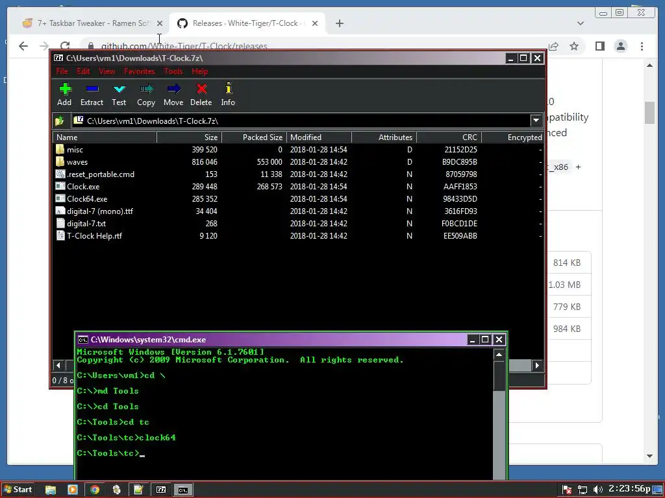665x498 pixels.
Task: Expand the 7-Zip address path dropdown
Action: tap(536, 121)
